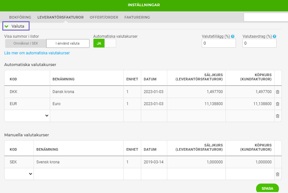Screen dimensions: 288x193
Task: Click the Valutatillägg percentage field
Action: pos(218,43)
